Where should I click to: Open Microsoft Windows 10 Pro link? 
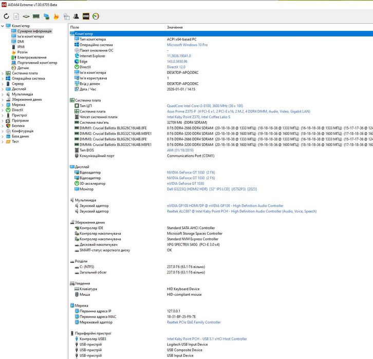[x=187, y=45]
